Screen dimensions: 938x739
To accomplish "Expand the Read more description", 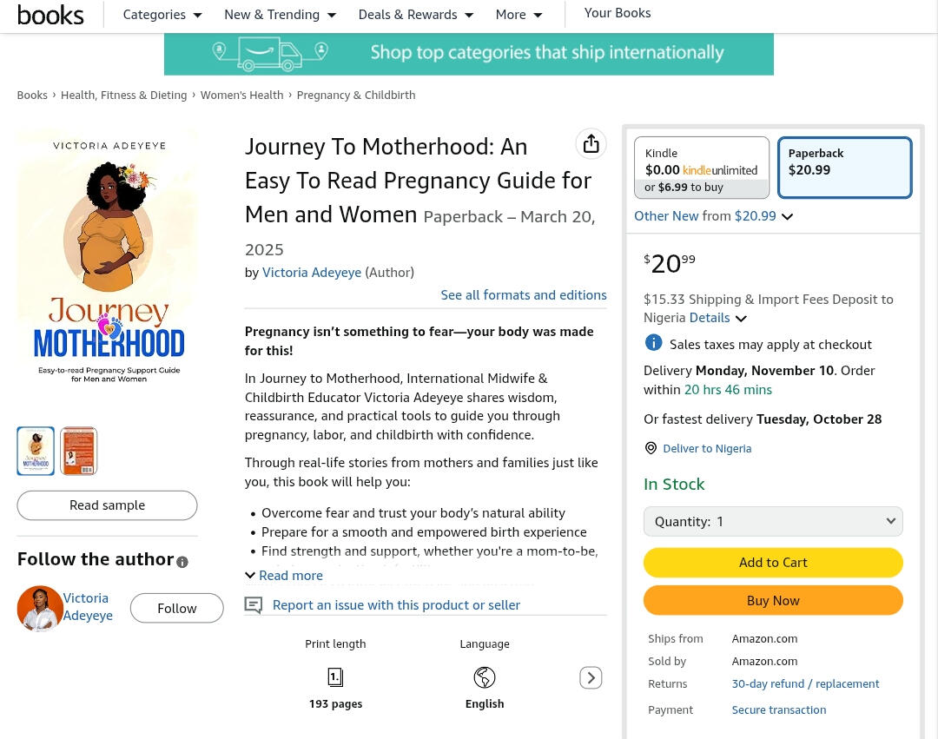I will click(x=284, y=575).
